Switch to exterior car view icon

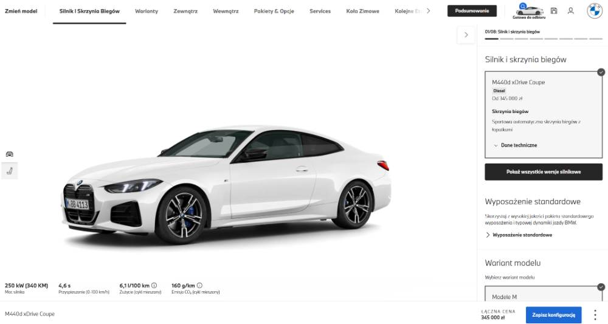[9, 154]
